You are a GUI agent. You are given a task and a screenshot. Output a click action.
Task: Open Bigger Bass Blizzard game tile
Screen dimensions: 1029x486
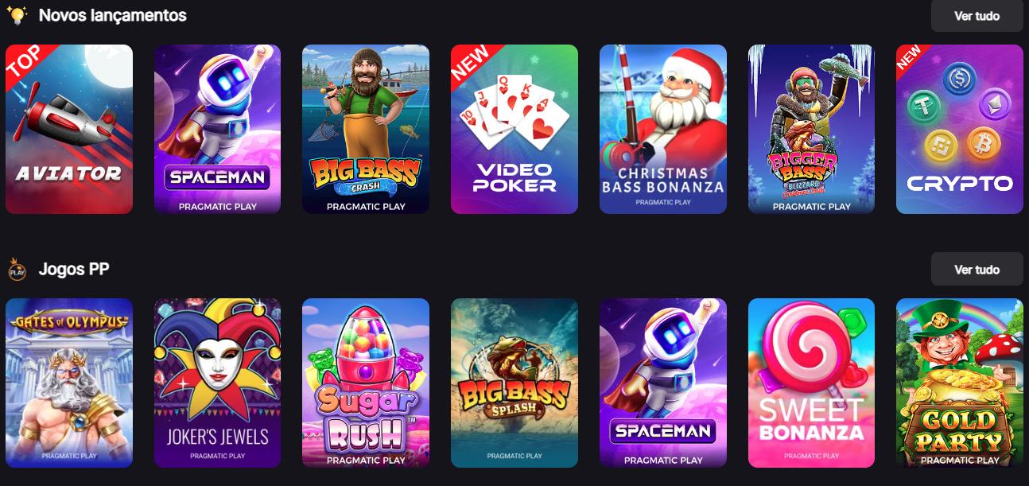coord(811,129)
